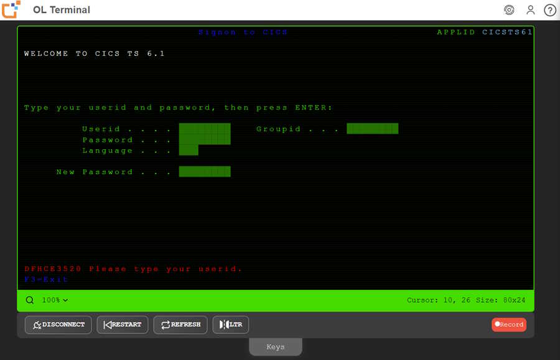This screenshot has height=360, width=560.
Task: Open the Keys panel tab
Action: tap(276, 347)
